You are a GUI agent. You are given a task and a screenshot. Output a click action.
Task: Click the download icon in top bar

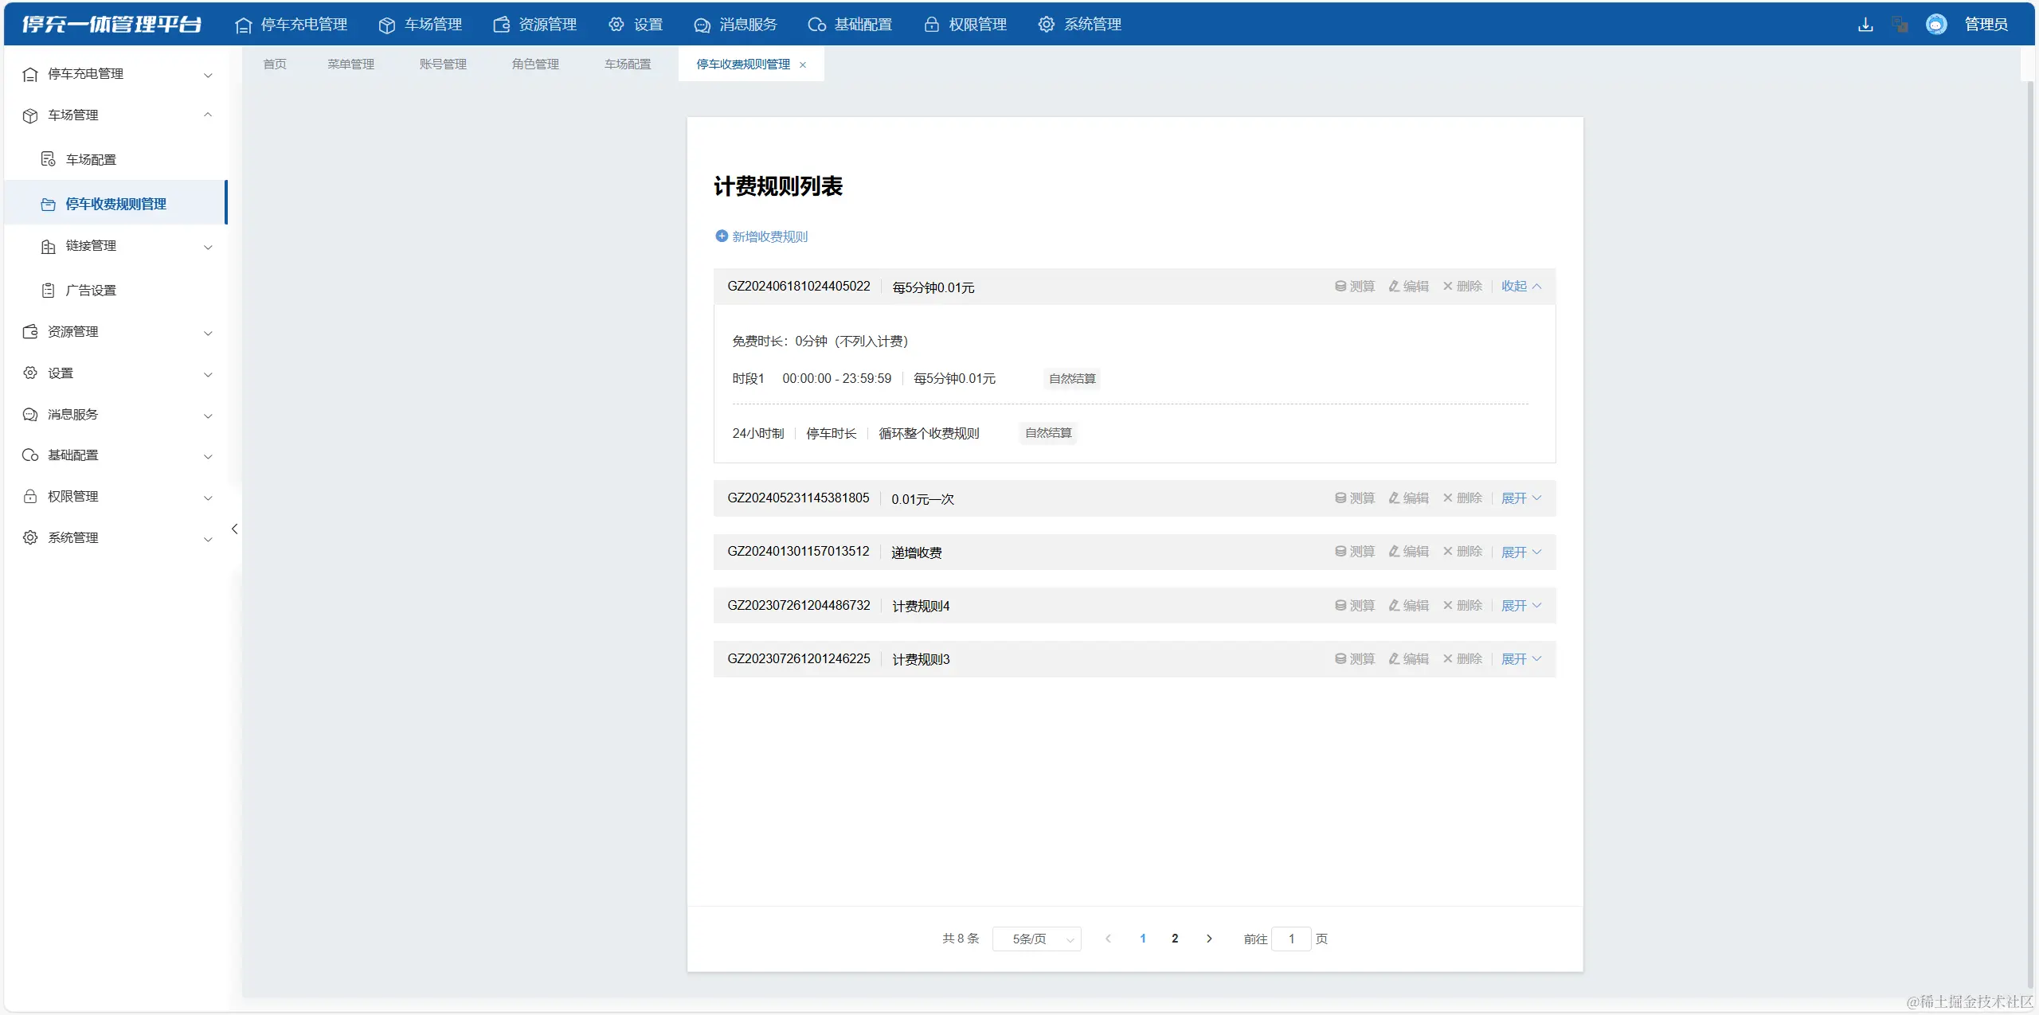pyautogui.click(x=1865, y=25)
